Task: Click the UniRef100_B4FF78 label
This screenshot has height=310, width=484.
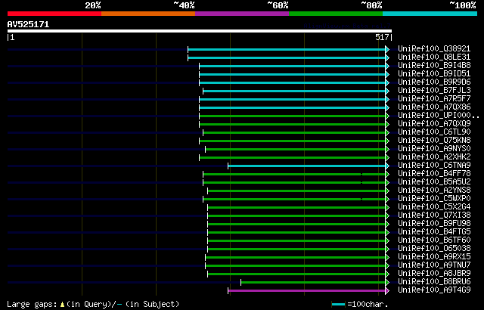Action: (x=434, y=174)
